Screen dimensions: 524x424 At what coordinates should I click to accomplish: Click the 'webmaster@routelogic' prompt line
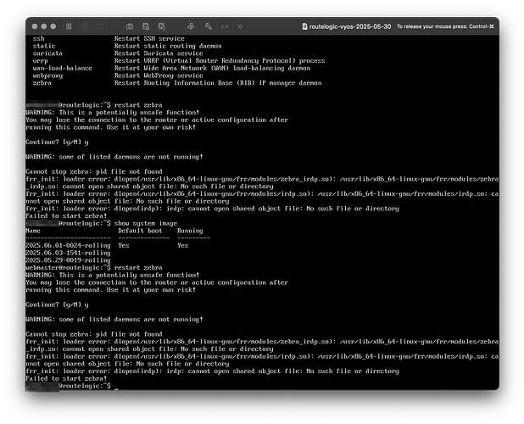tap(94, 268)
